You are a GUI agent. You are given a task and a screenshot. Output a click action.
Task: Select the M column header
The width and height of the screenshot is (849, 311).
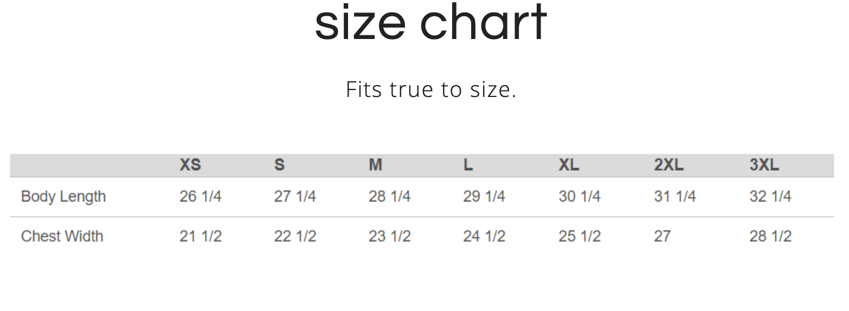tap(375, 165)
